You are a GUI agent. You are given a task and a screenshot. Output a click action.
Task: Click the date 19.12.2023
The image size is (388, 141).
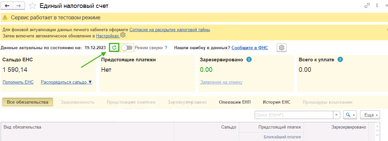click(x=95, y=48)
